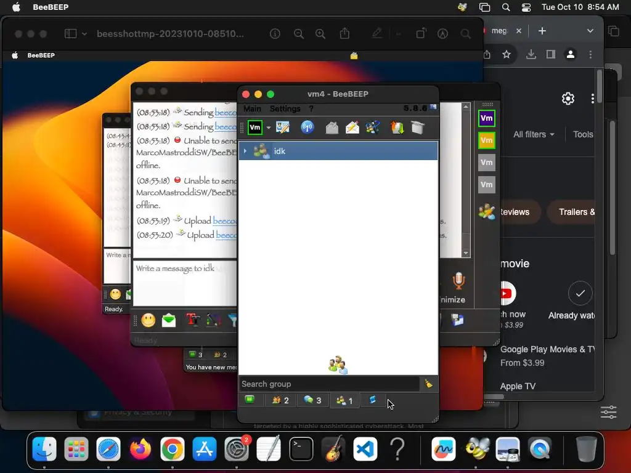
Task: Open Chrome settings gear icon on page
Action: (568, 99)
